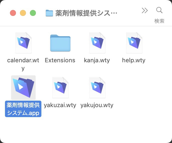The height and width of the screenshot is (143, 172).
Task: Click the Extensions folder name label
Action: pyautogui.click(x=60, y=60)
